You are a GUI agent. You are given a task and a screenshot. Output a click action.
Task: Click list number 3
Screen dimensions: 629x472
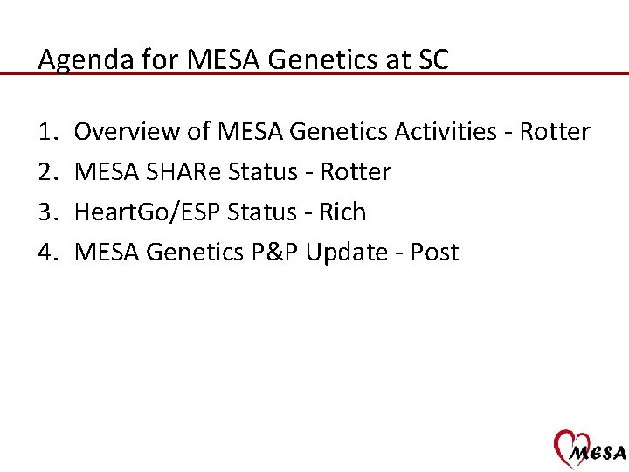(47, 212)
